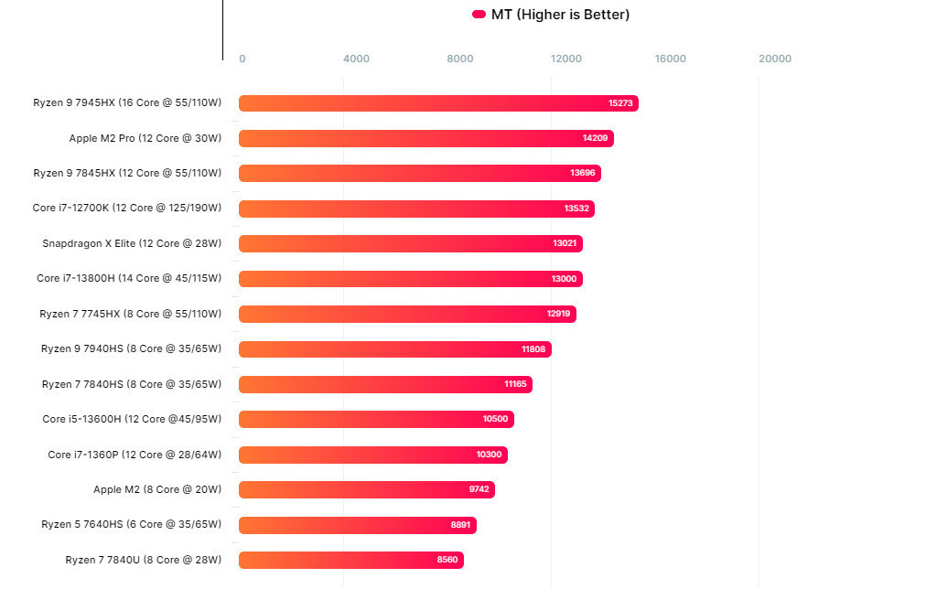Click the Ryzen 9 7845HX axis label
926x589 pixels.
point(127,173)
